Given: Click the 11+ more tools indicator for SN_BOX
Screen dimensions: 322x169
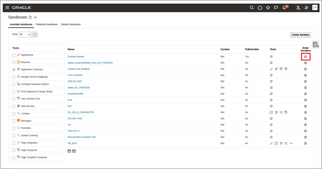Looking at the screenshot, I should click(291, 143).
